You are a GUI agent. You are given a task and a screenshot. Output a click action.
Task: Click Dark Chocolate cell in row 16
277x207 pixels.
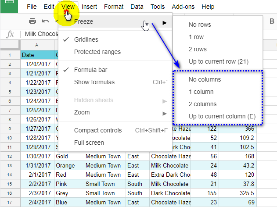[170, 193]
